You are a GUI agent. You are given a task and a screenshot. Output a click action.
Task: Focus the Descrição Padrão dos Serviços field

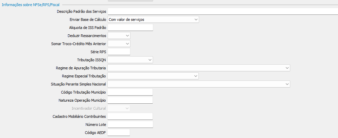click(x=222, y=11)
